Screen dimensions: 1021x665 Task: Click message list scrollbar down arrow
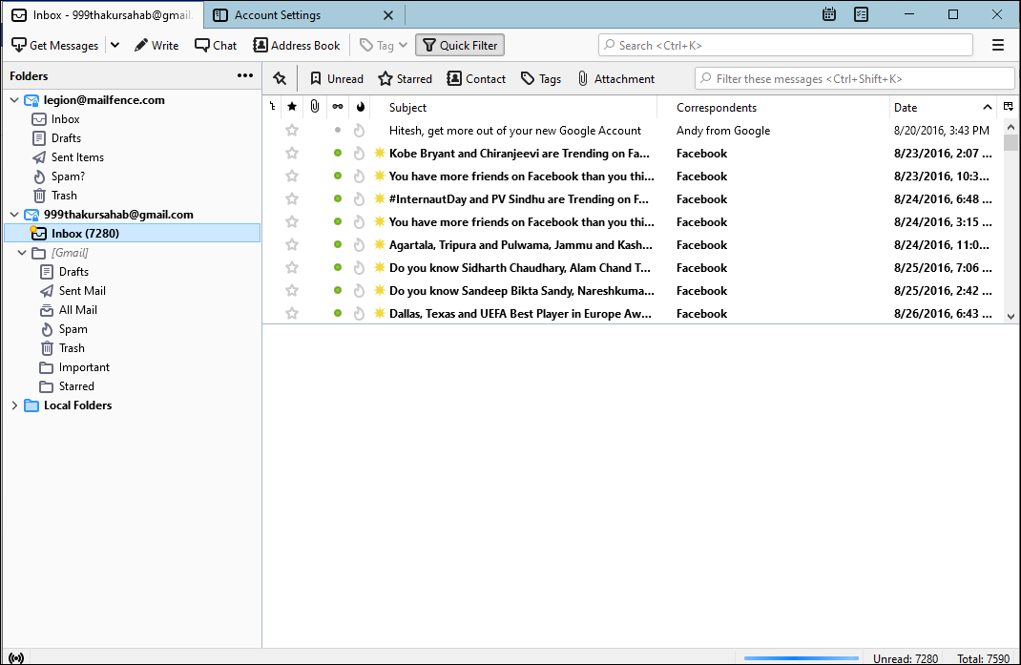click(x=1011, y=317)
